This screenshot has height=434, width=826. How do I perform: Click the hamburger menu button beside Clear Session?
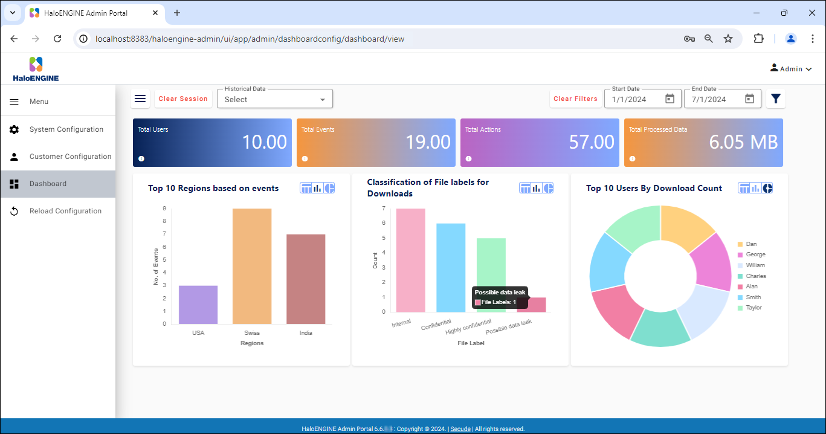[140, 99]
